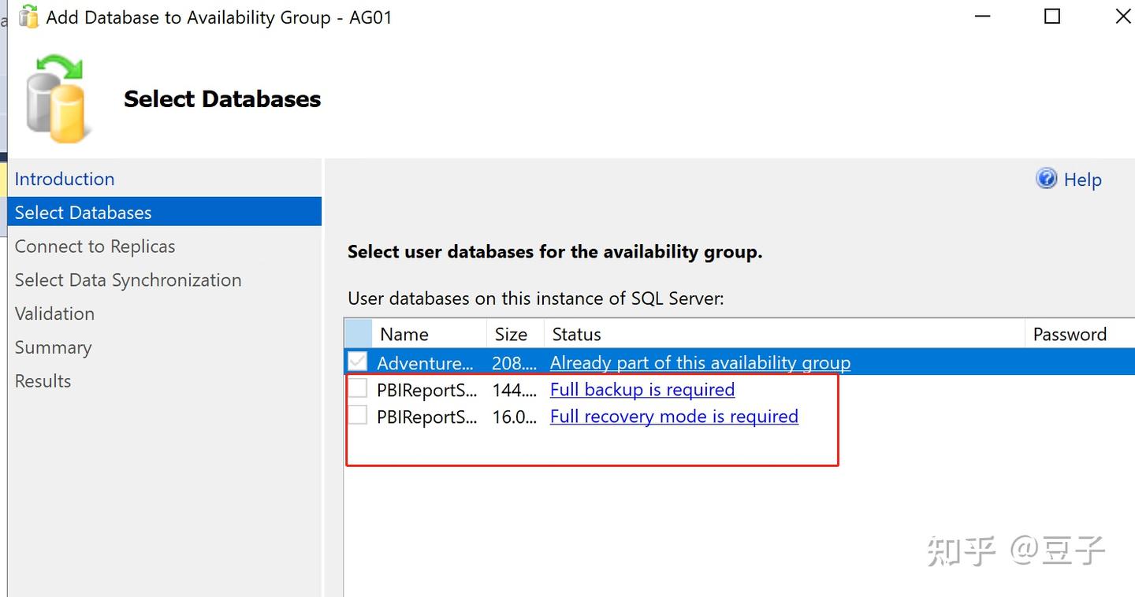Image resolution: width=1135 pixels, height=597 pixels.
Task: Tick the checkbox for the Full backup row
Action: (x=358, y=388)
